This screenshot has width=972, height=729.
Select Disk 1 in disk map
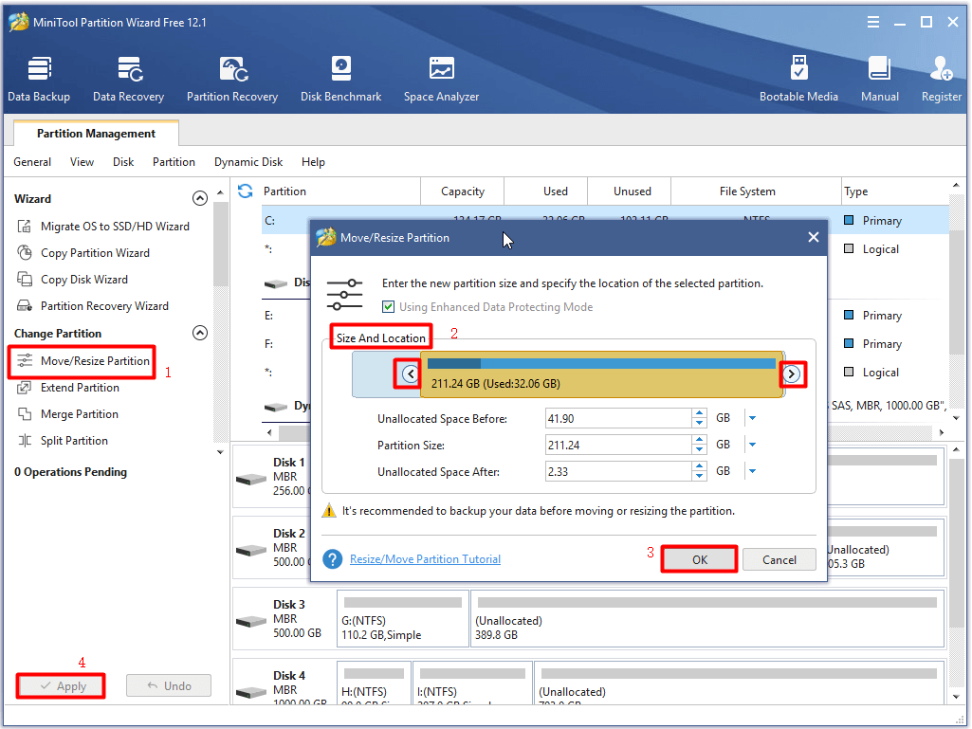(273, 477)
